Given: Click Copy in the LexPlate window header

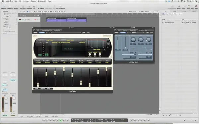Looking at the screenshot, I should pos(84,32).
